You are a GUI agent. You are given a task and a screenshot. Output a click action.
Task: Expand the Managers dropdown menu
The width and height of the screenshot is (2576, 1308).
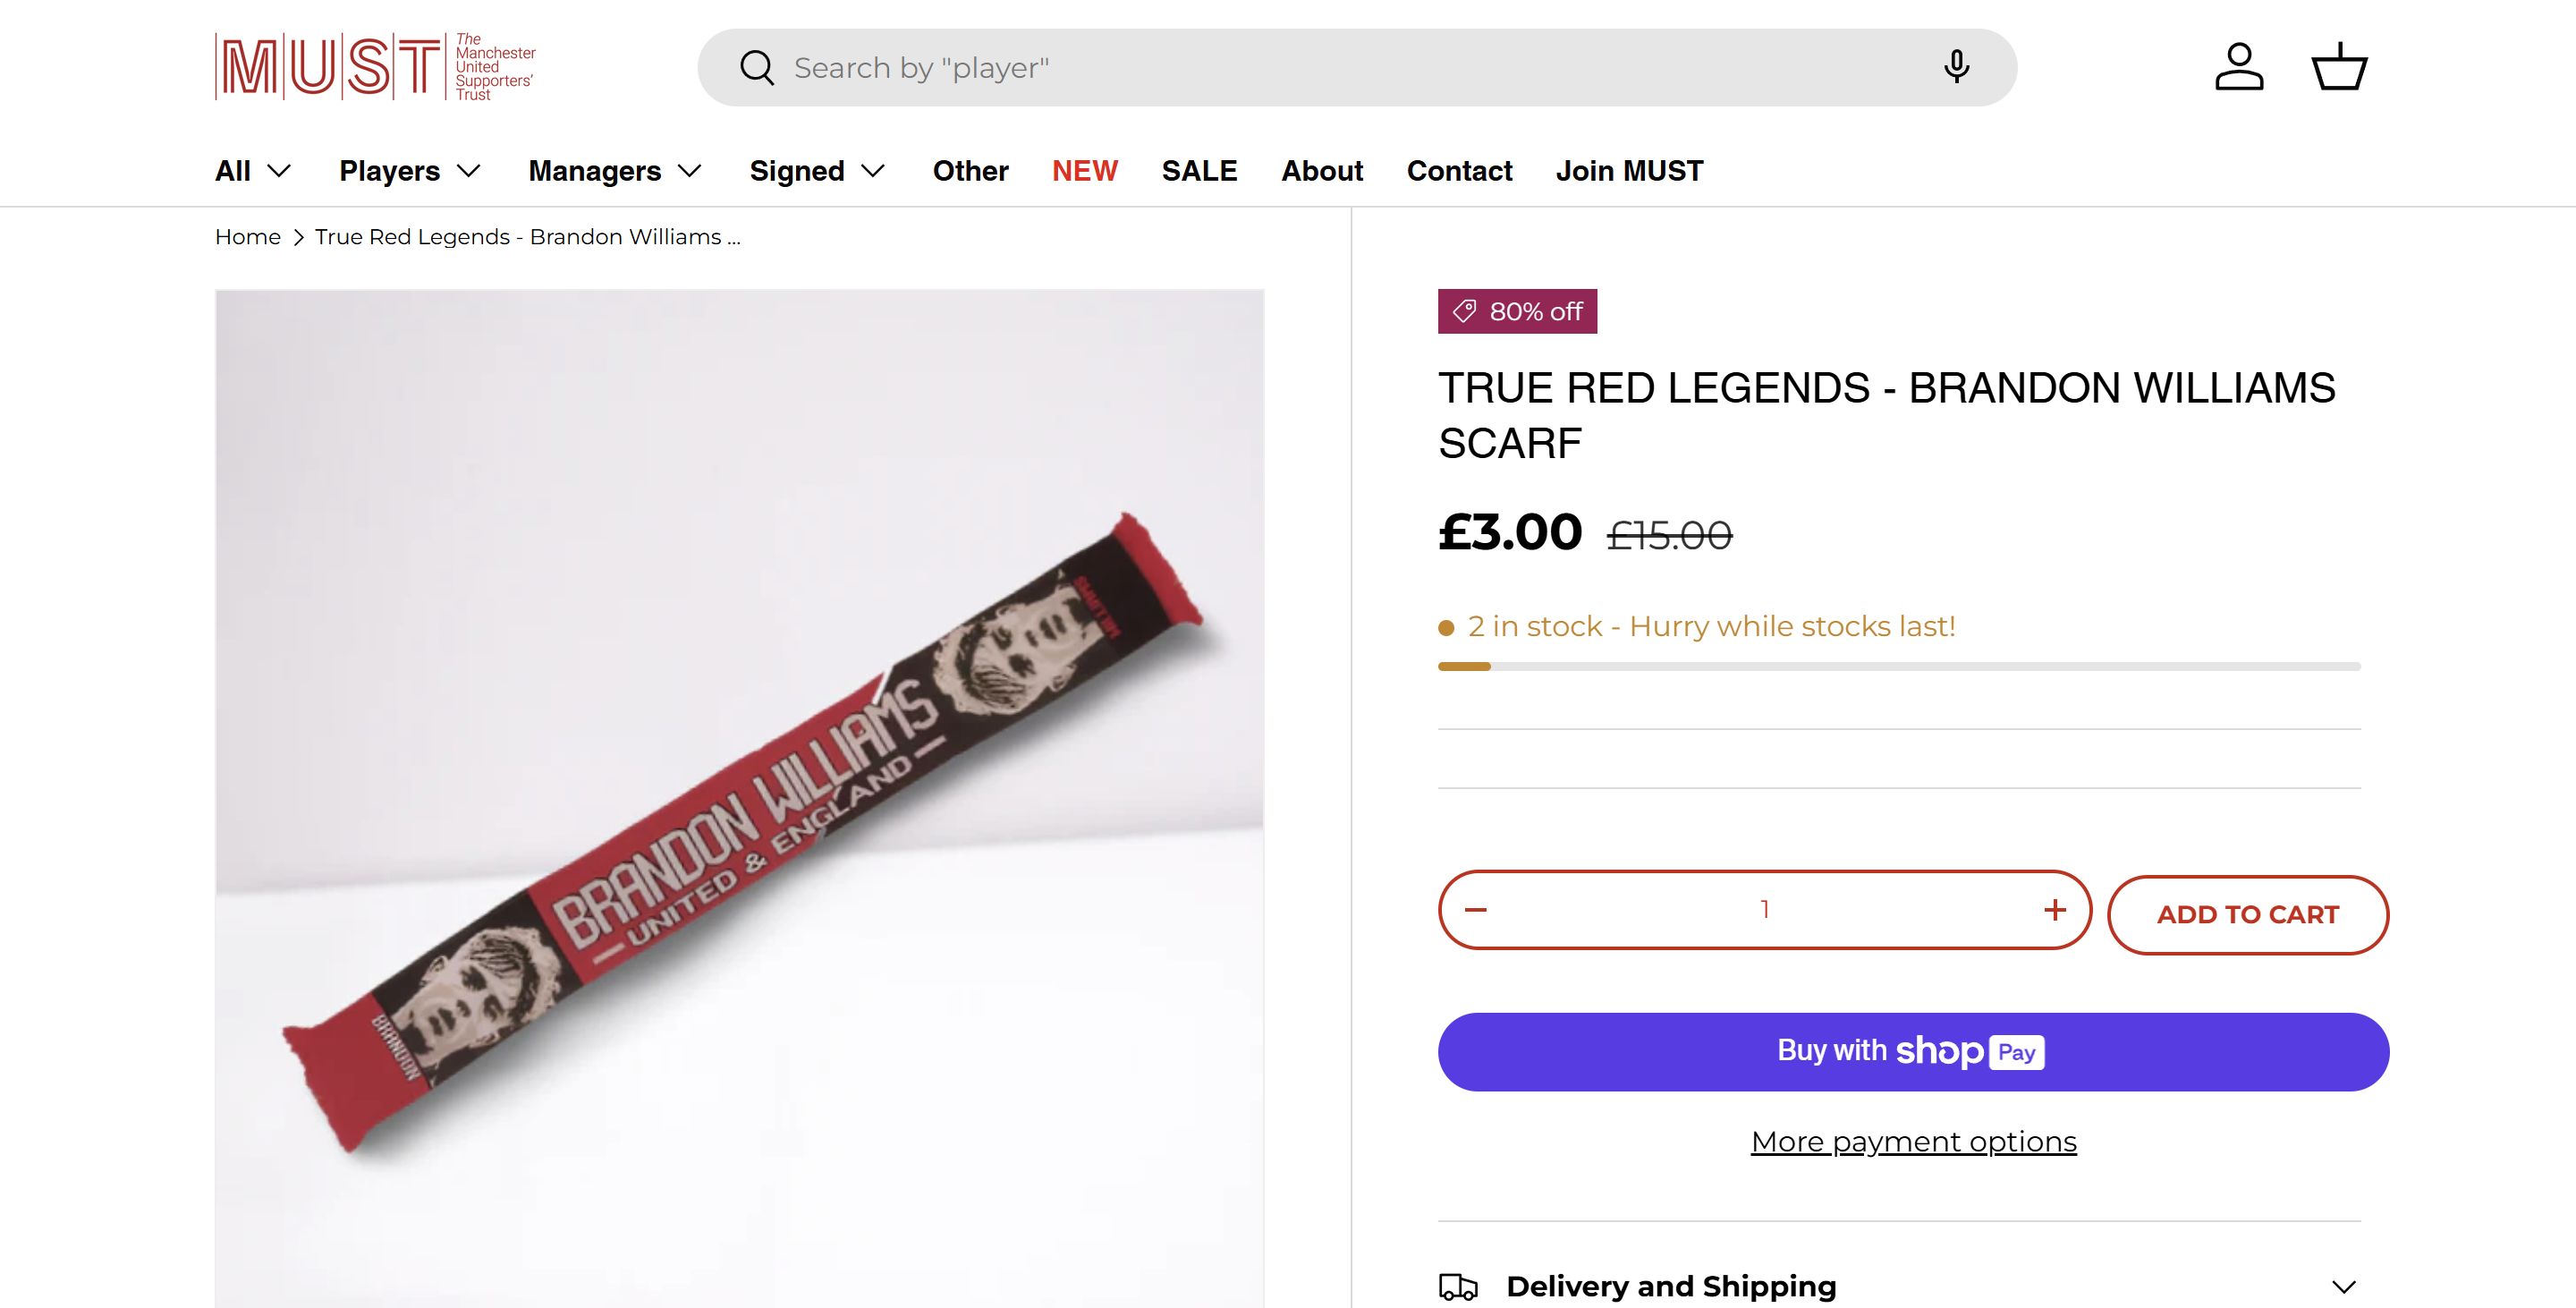coord(615,171)
